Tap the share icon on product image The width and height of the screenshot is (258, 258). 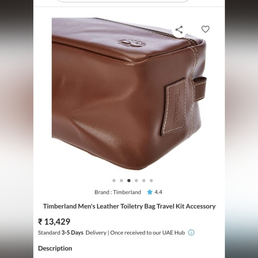pos(179,30)
